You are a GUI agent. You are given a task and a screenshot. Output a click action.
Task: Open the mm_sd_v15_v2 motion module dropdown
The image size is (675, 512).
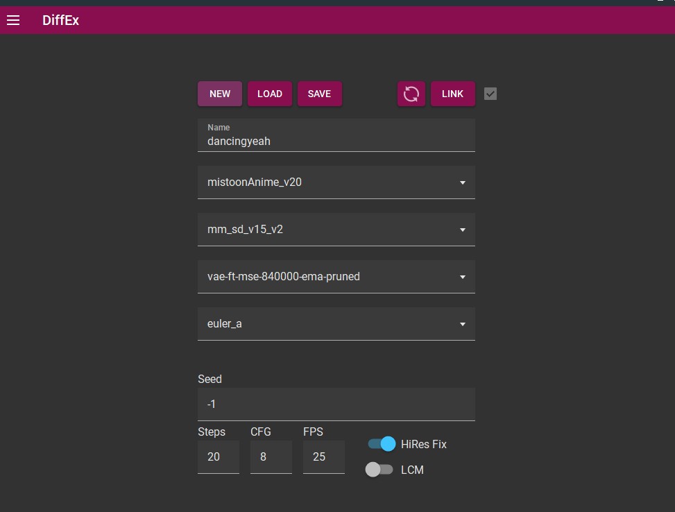(336, 230)
